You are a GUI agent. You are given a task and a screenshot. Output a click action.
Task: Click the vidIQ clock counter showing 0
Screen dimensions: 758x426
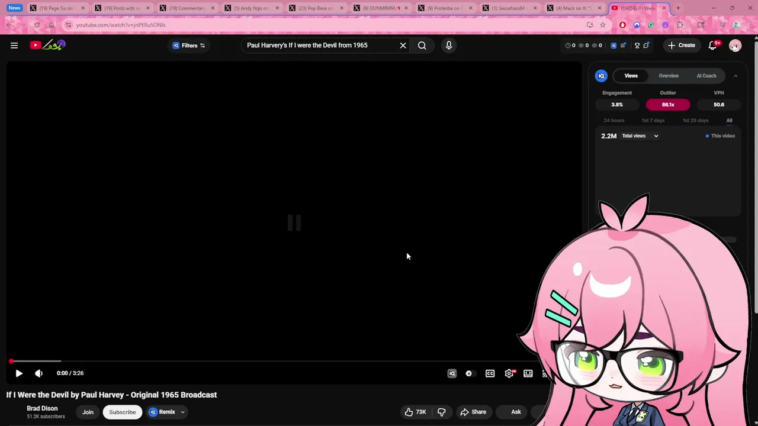pyautogui.click(x=570, y=46)
